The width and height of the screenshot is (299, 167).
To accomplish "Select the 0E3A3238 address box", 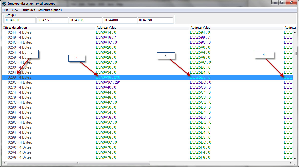I will coord(85,20).
